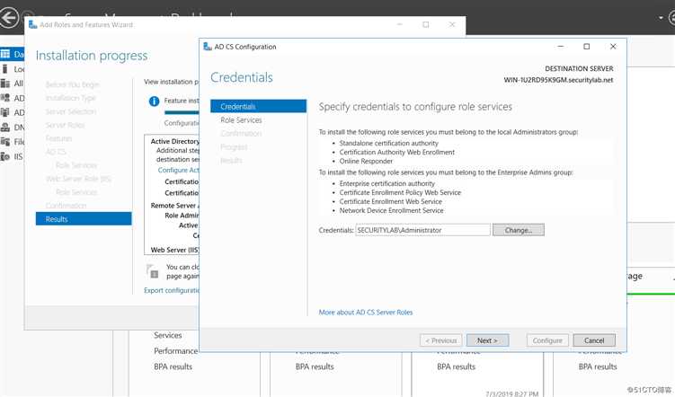Open the More about AD CS Server Roles link
This screenshot has width=675, height=397.
[366, 313]
